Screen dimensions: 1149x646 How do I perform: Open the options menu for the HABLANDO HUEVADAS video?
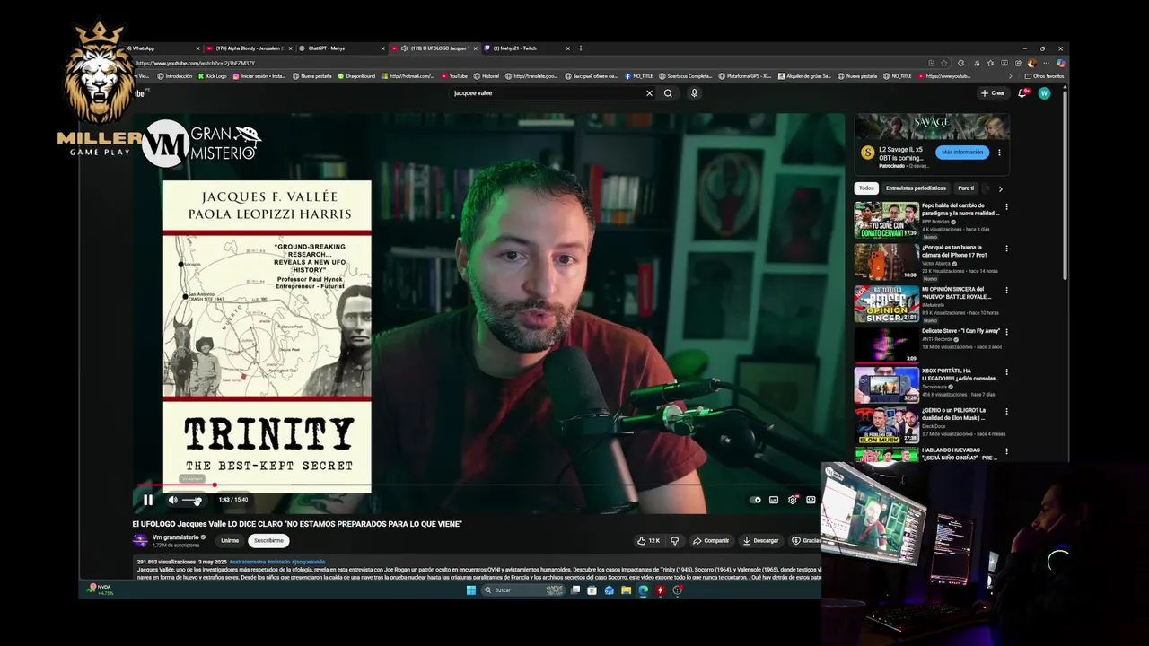[x=1006, y=451]
